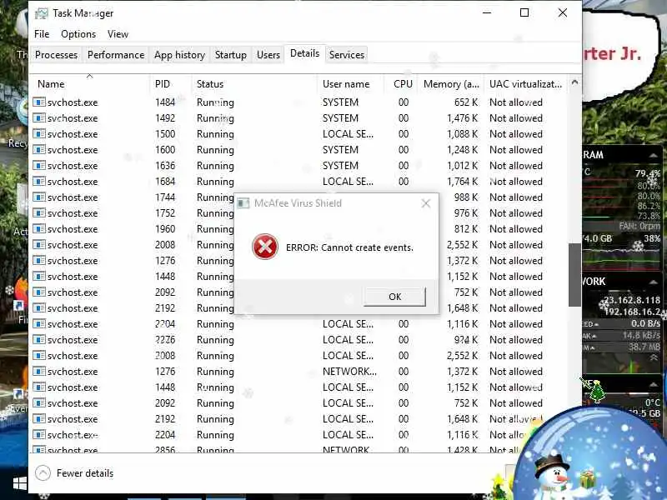Click the McAfee Virus Shield title bar icon
This screenshot has width=667, height=500.
(243, 203)
